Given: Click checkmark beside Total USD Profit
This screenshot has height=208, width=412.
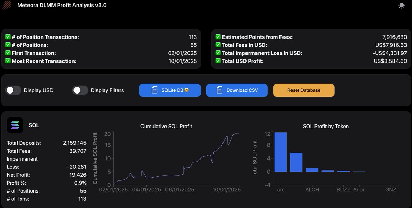Looking at the screenshot, I should 218,61.
